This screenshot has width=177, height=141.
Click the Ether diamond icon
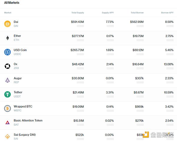pyautogui.click(x=7, y=38)
